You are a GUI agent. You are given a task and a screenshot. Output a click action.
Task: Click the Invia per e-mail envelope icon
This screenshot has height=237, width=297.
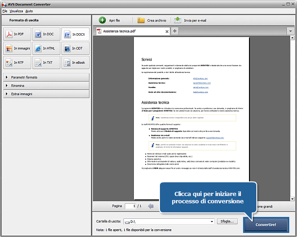click(177, 20)
